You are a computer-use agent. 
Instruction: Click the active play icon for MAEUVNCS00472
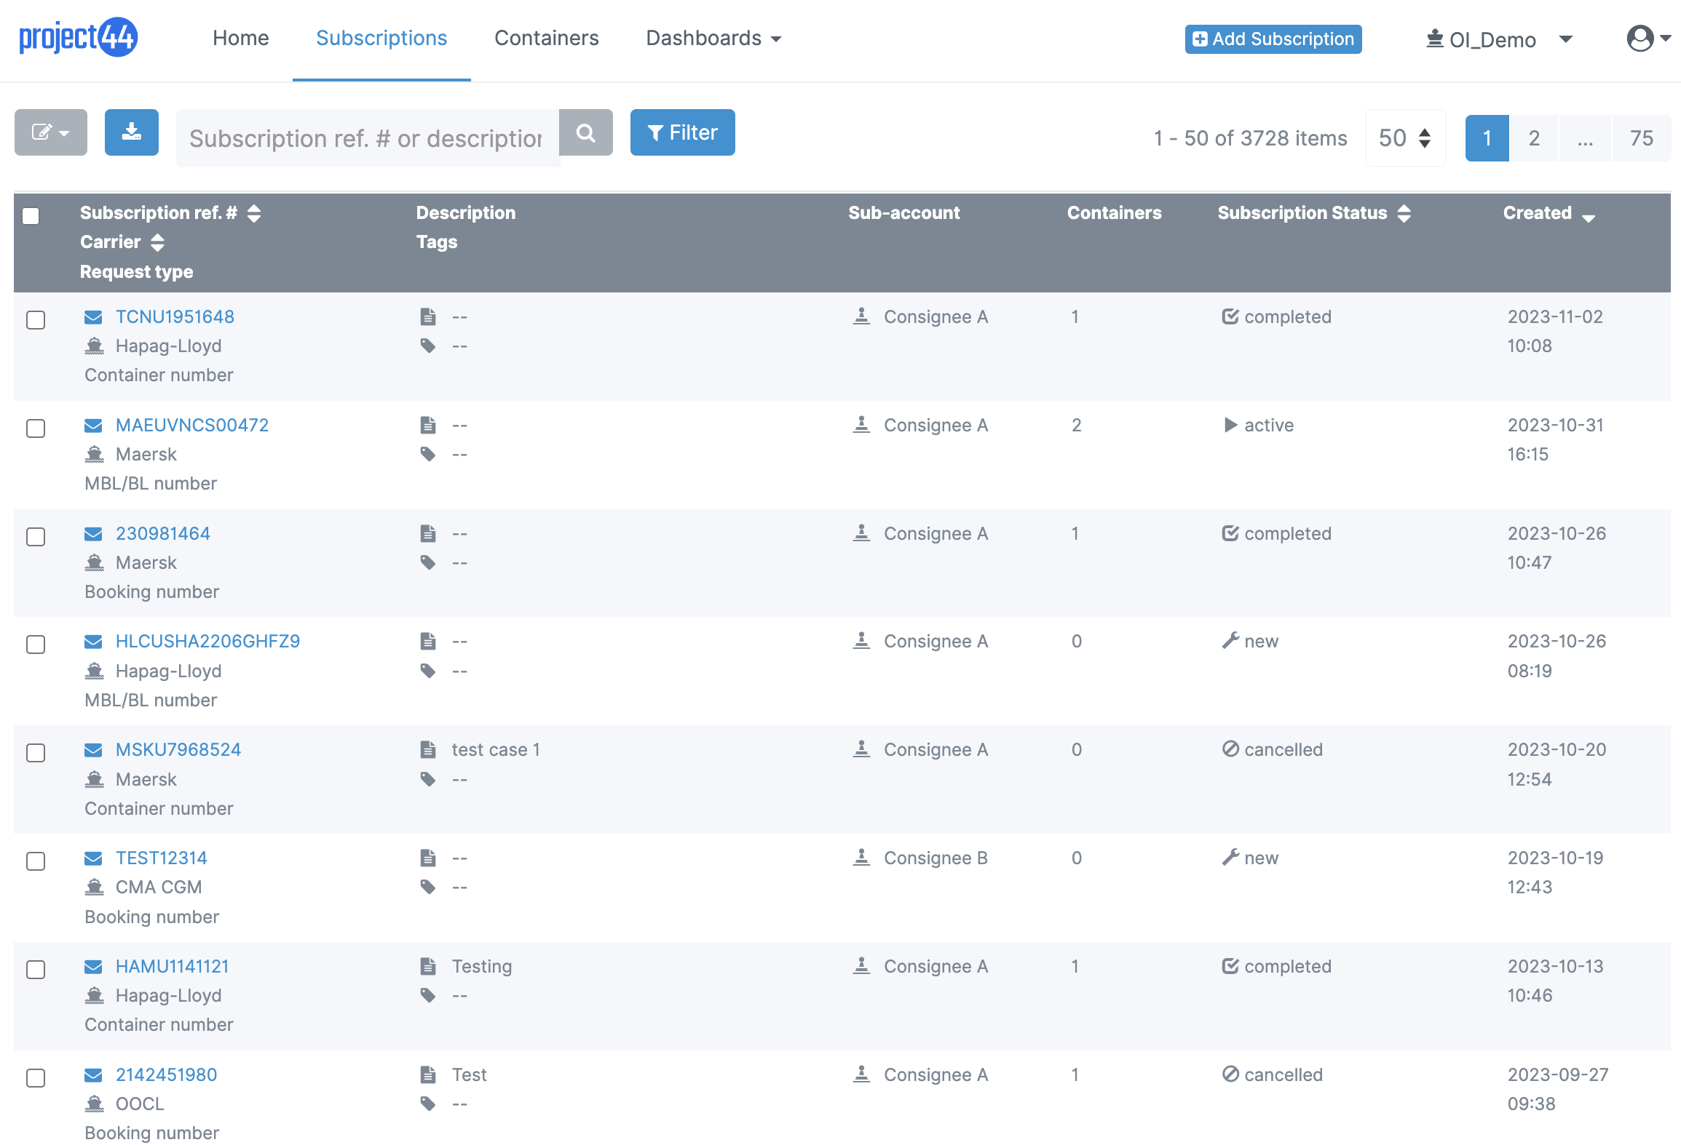point(1230,425)
